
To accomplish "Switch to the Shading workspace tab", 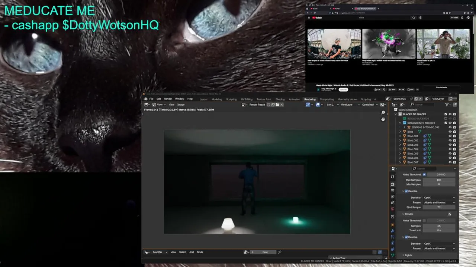I will [280, 99].
